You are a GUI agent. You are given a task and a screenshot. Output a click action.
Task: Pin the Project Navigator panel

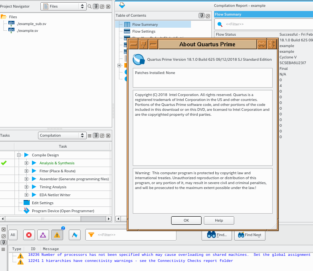pyautogui.click(x=96, y=6)
